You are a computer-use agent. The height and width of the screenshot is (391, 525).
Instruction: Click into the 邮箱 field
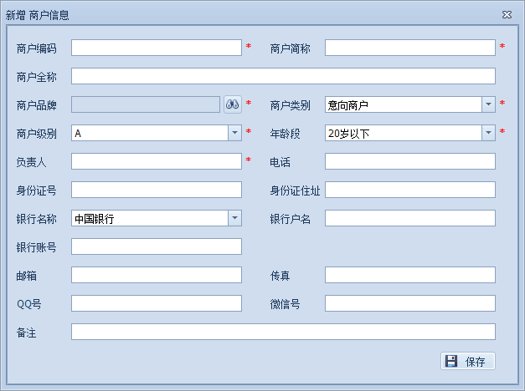(157, 275)
